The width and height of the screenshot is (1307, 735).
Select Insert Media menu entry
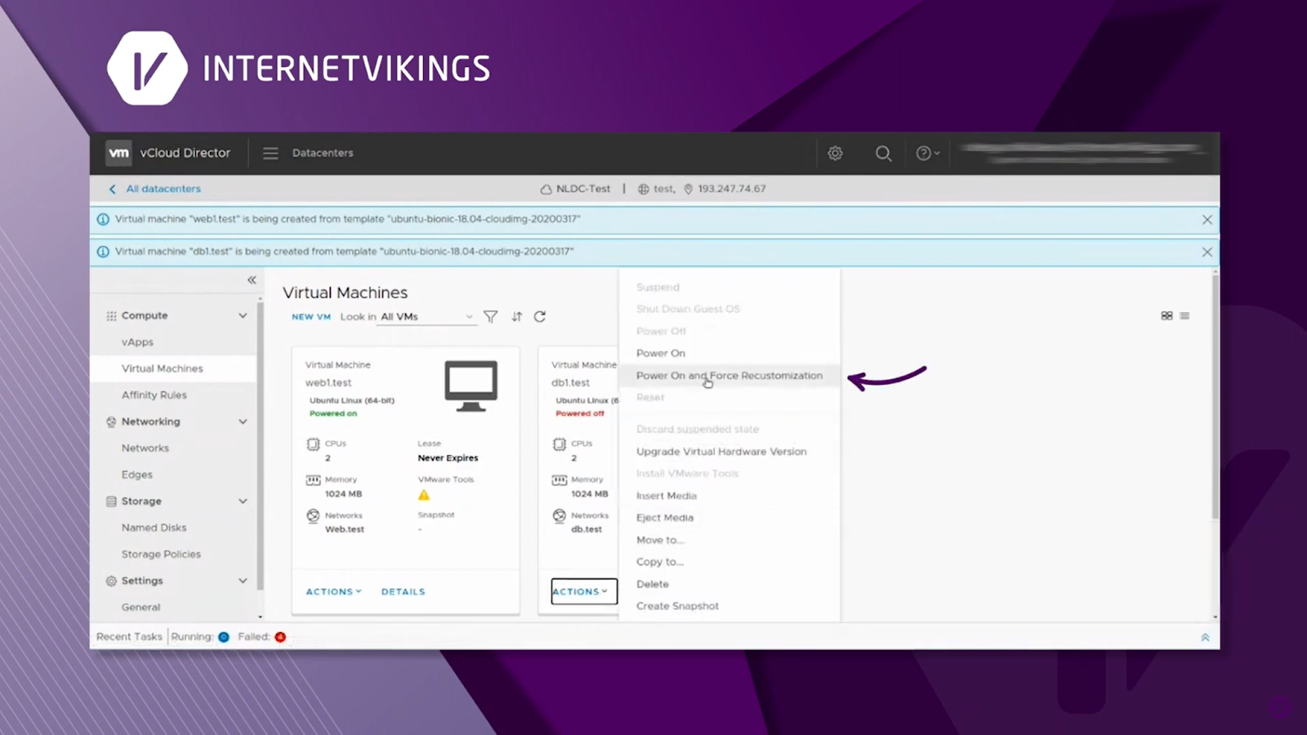click(667, 496)
